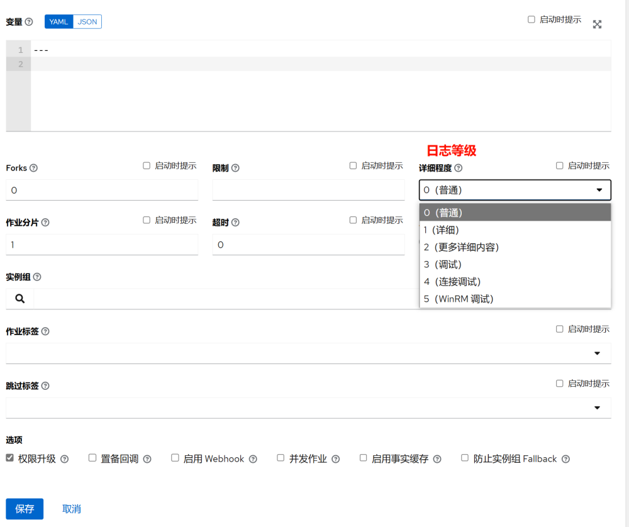The width and height of the screenshot is (629, 527).
Task: Click the 保存 button
Action: tap(24, 509)
